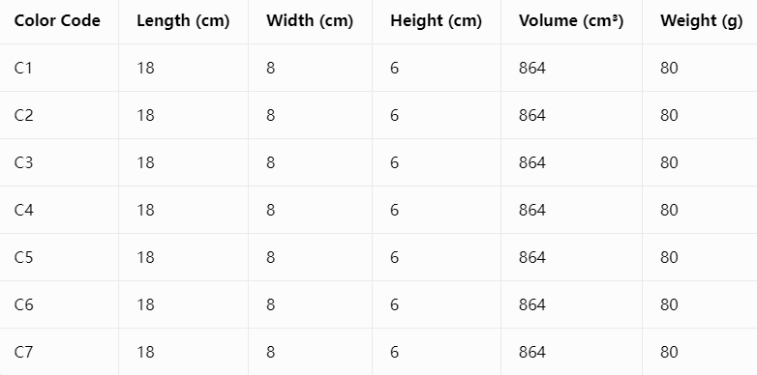The width and height of the screenshot is (757, 375).
Task: Select the width value 8 in row C2
Action: click(x=270, y=115)
